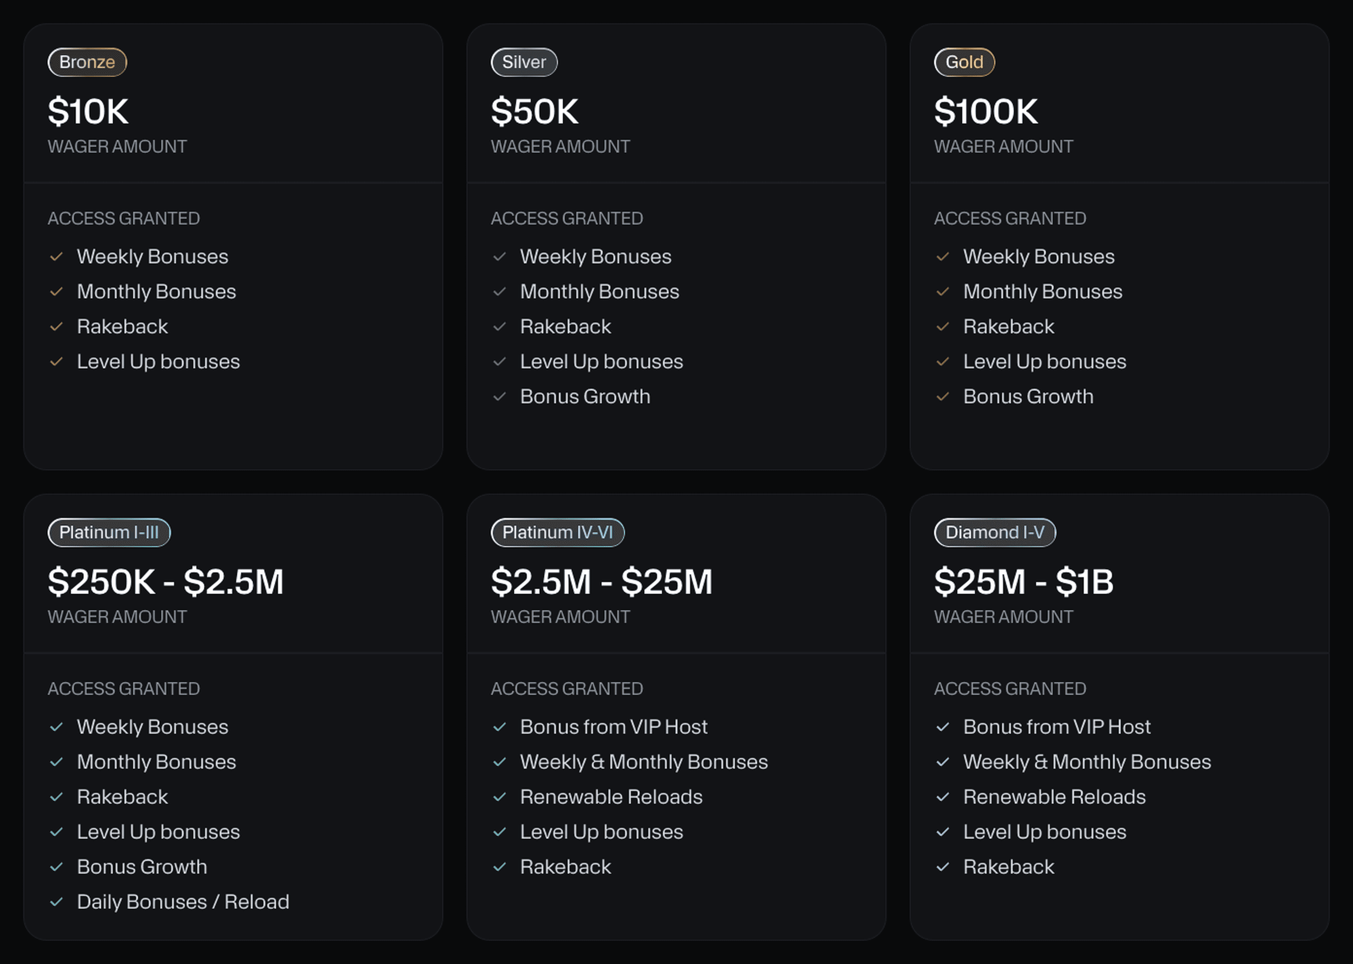Screen dimensions: 1353x964
Task: Click the Gold tier badge
Action: [964, 62]
